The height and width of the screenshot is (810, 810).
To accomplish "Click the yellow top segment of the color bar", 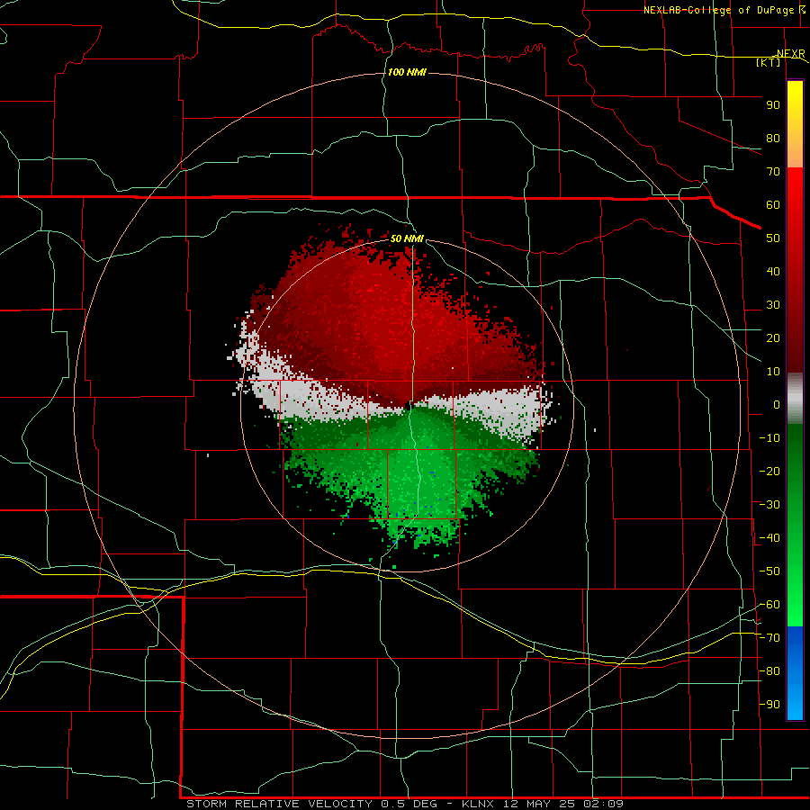I will [795, 101].
